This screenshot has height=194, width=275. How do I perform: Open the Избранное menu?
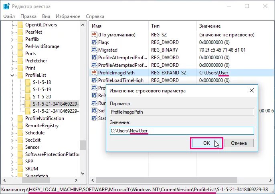point(68,16)
